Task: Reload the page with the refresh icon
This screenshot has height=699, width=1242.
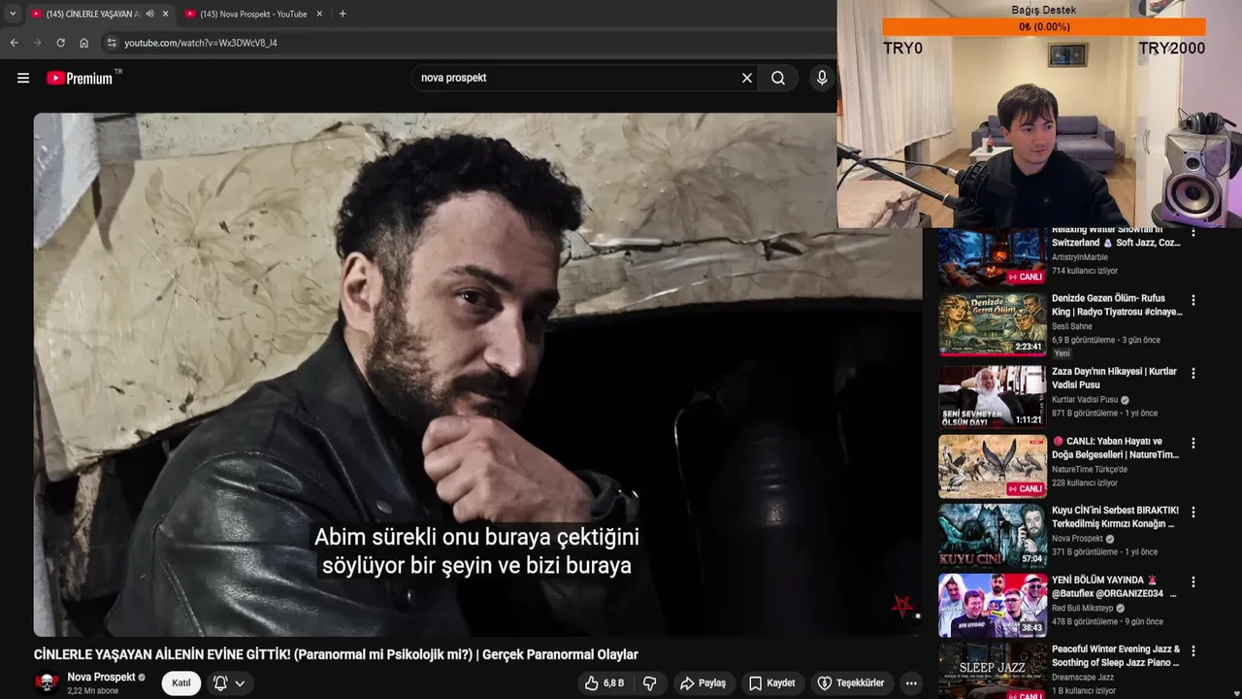Action: pos(60,43)
